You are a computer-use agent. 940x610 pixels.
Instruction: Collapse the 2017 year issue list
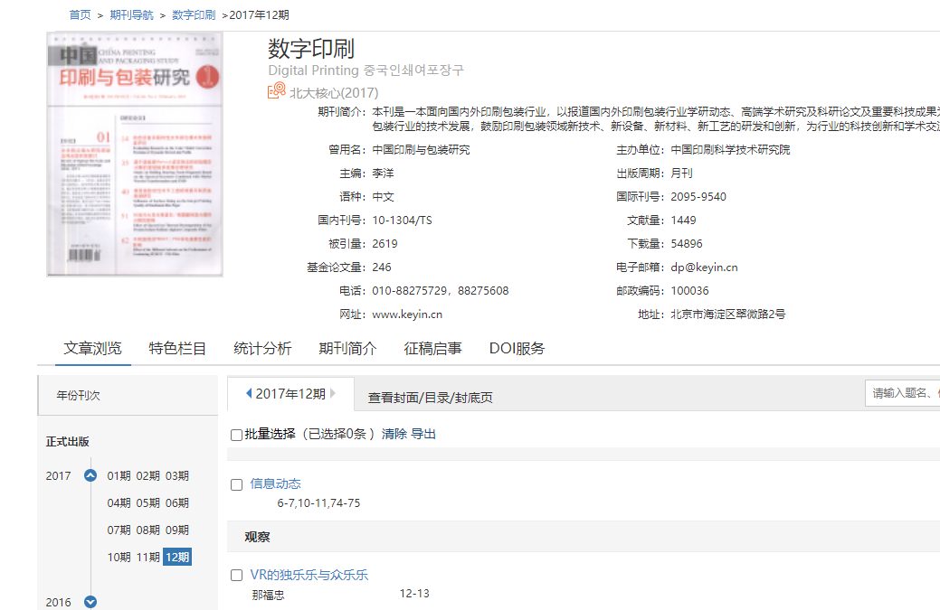click(x=90, y=475)
